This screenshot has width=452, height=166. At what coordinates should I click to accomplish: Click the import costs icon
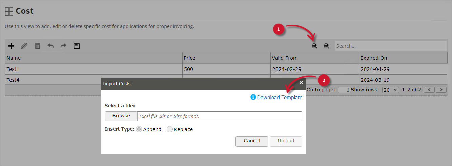click(x=314, y=46)
